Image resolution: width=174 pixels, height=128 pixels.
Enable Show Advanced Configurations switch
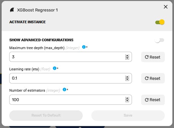coord(160,40)
